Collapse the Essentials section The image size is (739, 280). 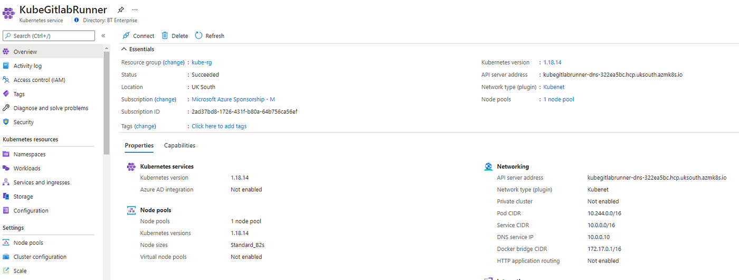(125, 49)
